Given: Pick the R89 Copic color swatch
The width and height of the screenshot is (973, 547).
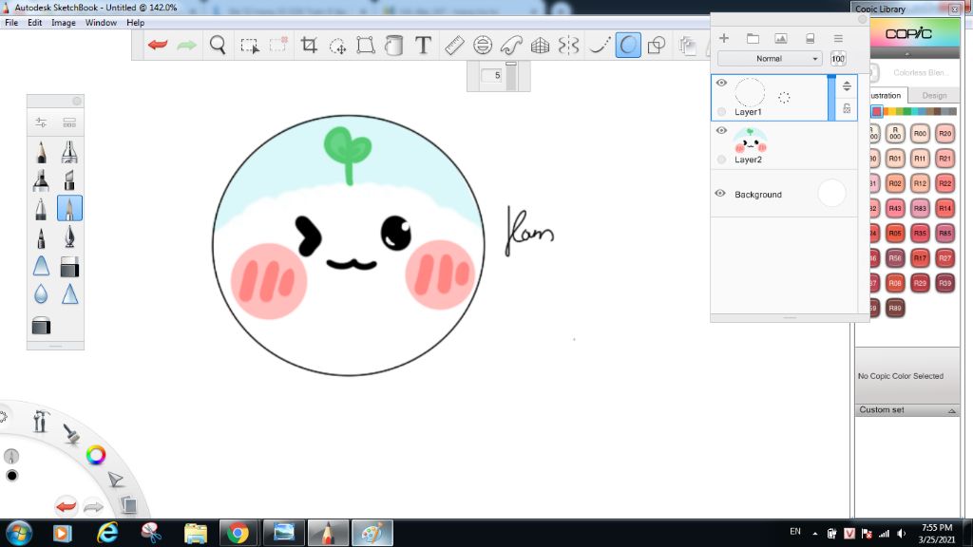Looking at the screenshot, I should click(x=895, y=308).
